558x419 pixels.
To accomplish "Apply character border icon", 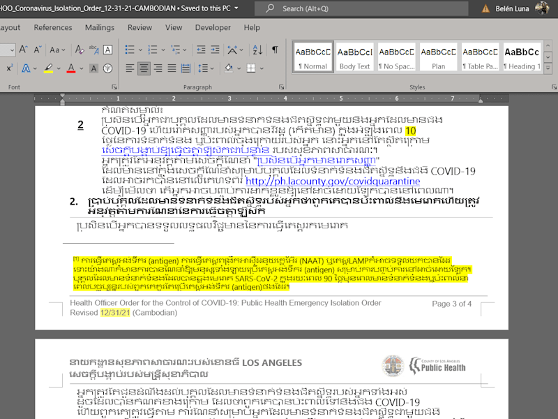I will tap(108, 50).
